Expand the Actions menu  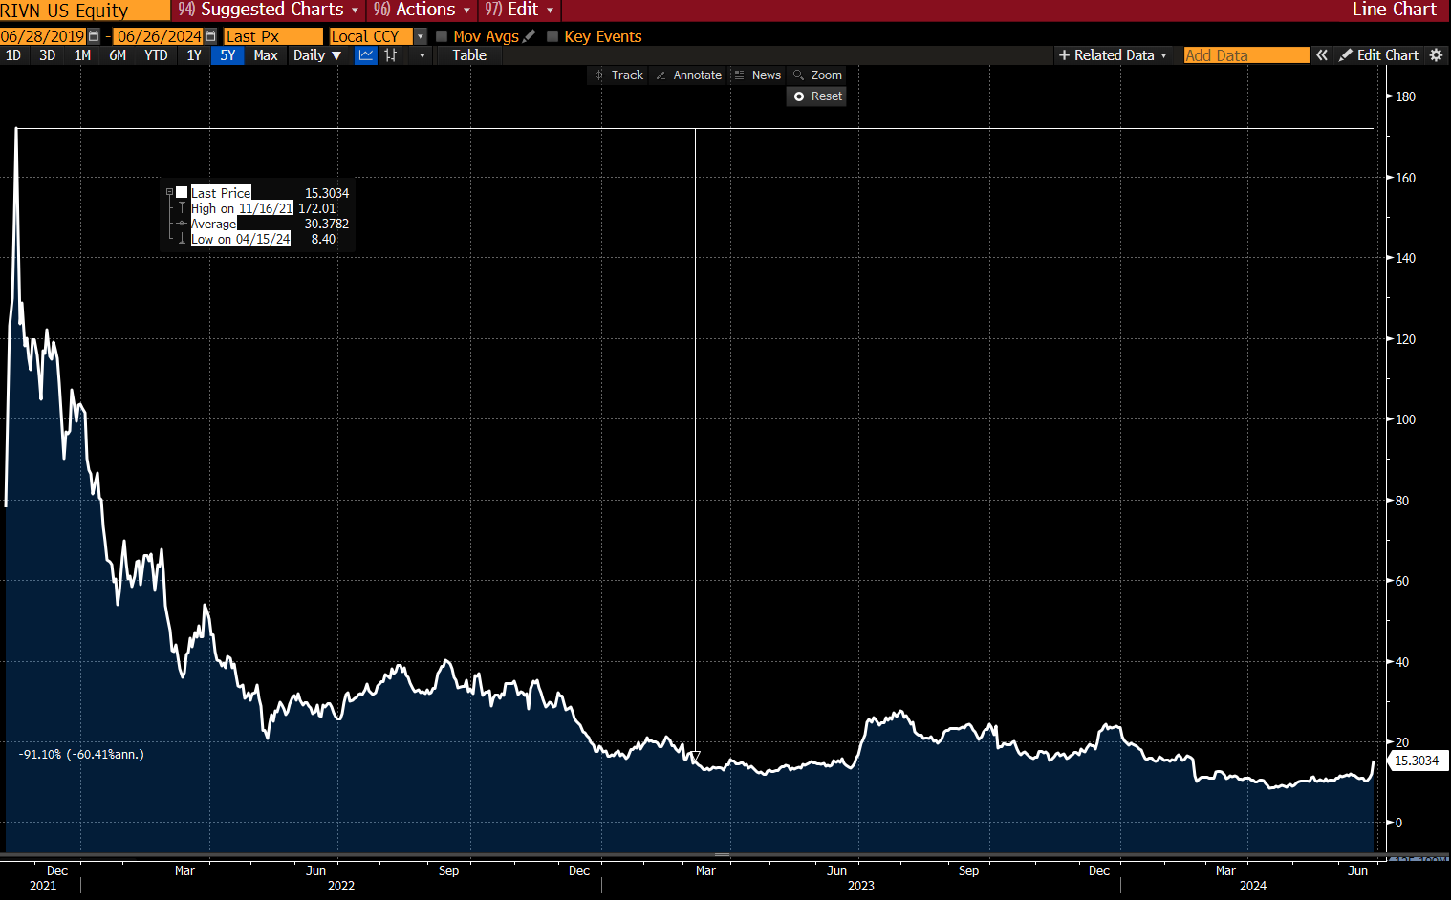(422, 10)
